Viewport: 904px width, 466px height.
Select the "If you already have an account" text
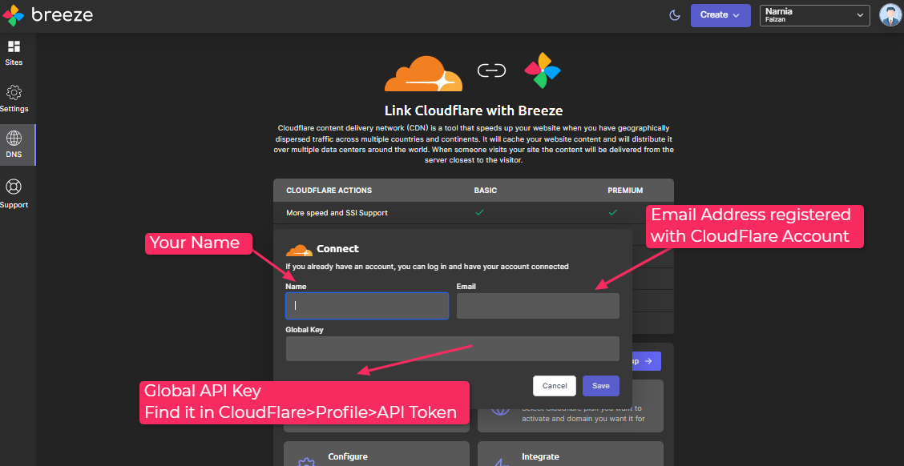(x=427, y=267)
